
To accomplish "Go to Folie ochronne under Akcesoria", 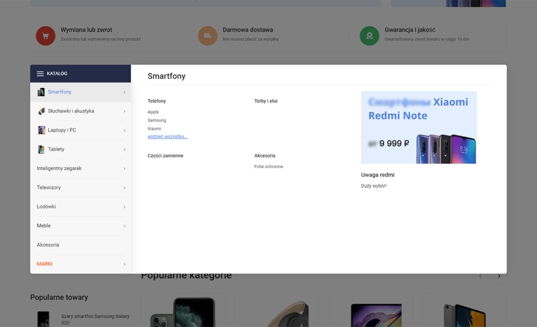I will tap(268, 167).
